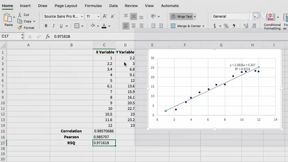Toggle bold formatting
This screenshot has width=288, height=162.
[x=46, y=26]
